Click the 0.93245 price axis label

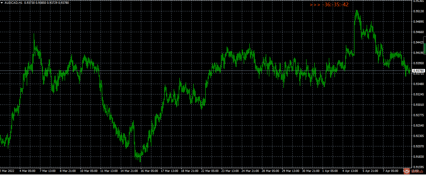[x=418, y=94]
